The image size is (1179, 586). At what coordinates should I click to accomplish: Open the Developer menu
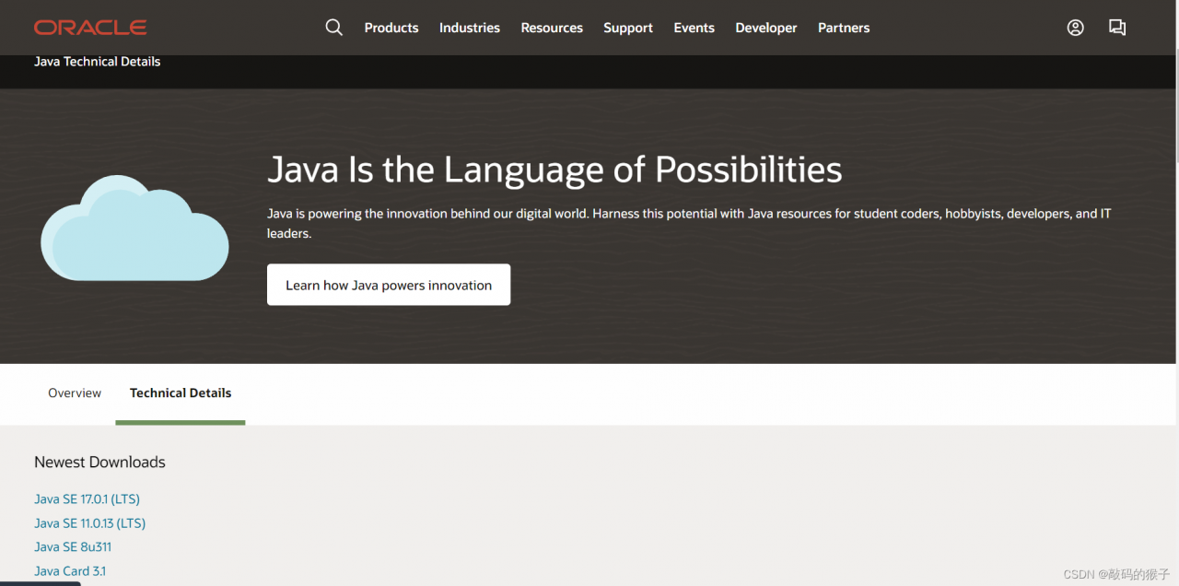[766, 28]
